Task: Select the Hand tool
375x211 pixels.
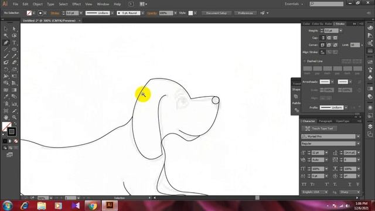Action: (6, 117)
